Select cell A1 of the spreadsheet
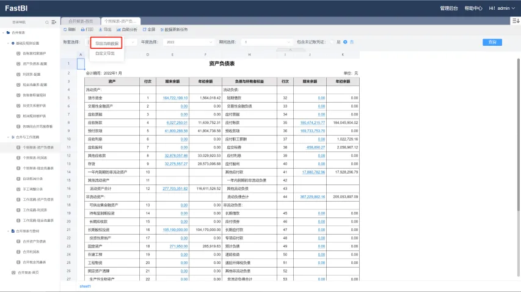 tap(81, 64)
